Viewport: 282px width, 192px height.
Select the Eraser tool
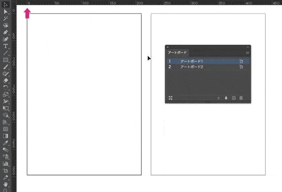(x=6, y=81)
